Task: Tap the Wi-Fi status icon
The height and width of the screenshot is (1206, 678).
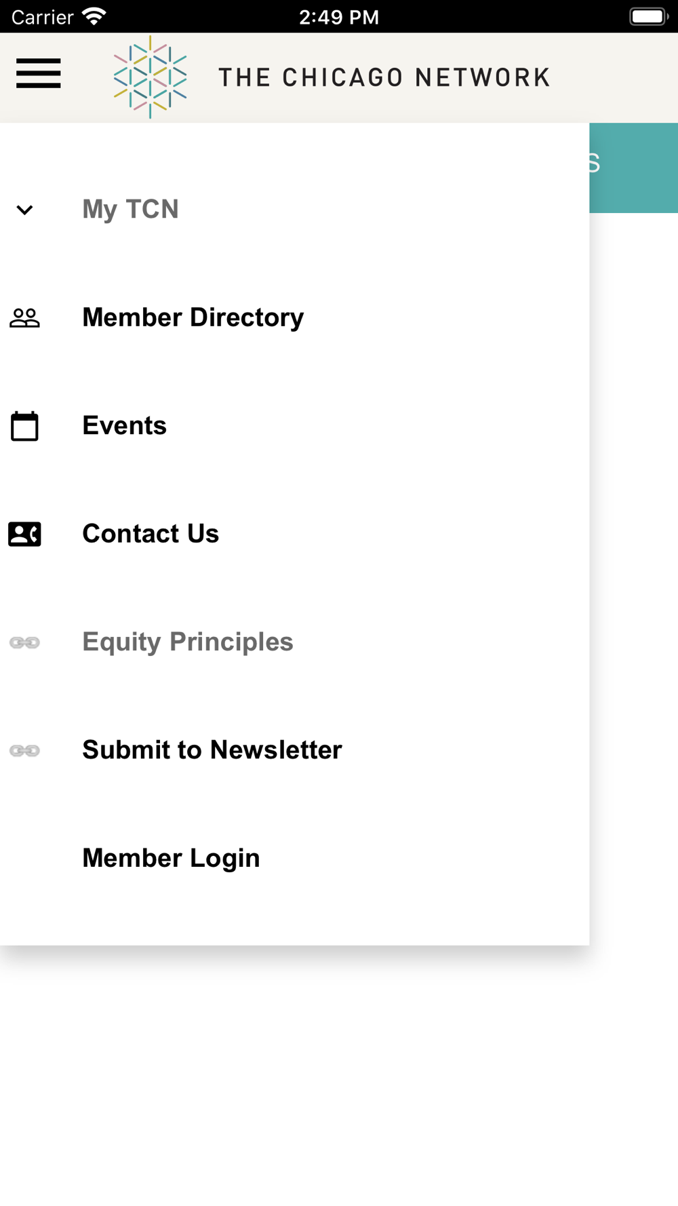Action: [94, 16]
